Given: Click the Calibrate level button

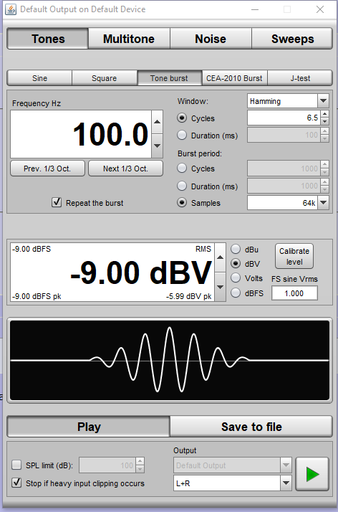Looking at the screenshot, I should coord(294,256).
